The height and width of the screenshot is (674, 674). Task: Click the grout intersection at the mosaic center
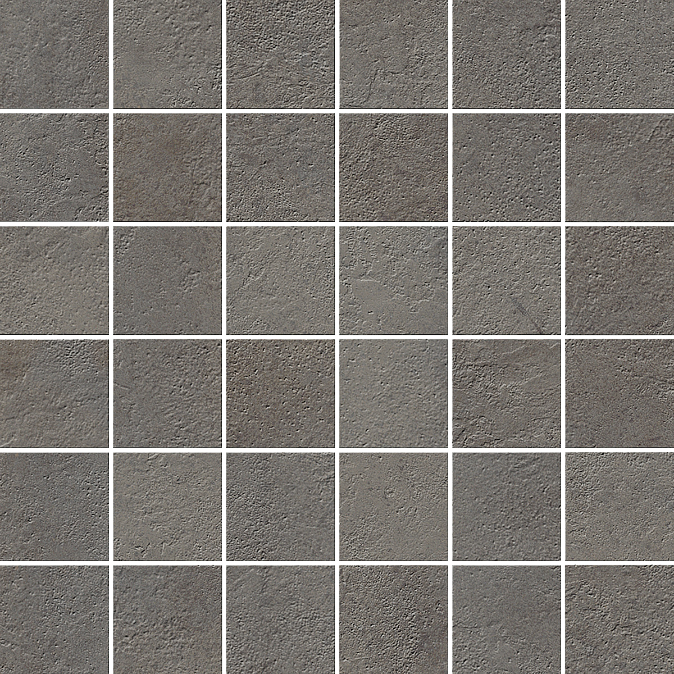tap(337, 336)
